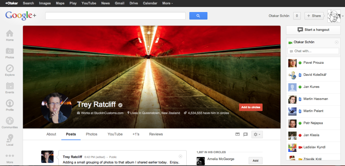Screen dimensions: 345x166
Task: Open Gmail in the top bar
Action: click(119, 3)
